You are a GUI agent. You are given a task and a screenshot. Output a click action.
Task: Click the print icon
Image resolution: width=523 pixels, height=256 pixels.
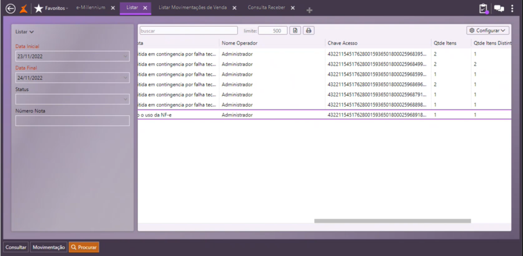pos(309,30)
